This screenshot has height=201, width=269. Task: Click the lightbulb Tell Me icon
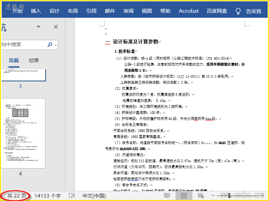click(x=238, y=11)
